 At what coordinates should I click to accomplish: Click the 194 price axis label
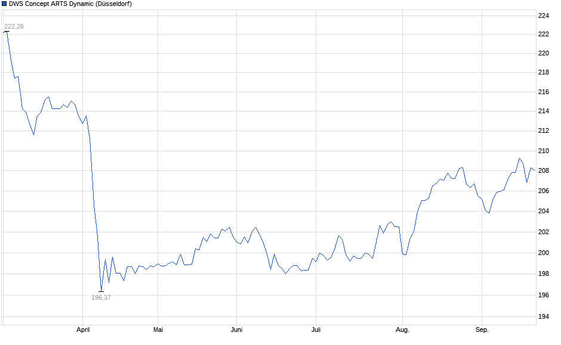(544, 317)
